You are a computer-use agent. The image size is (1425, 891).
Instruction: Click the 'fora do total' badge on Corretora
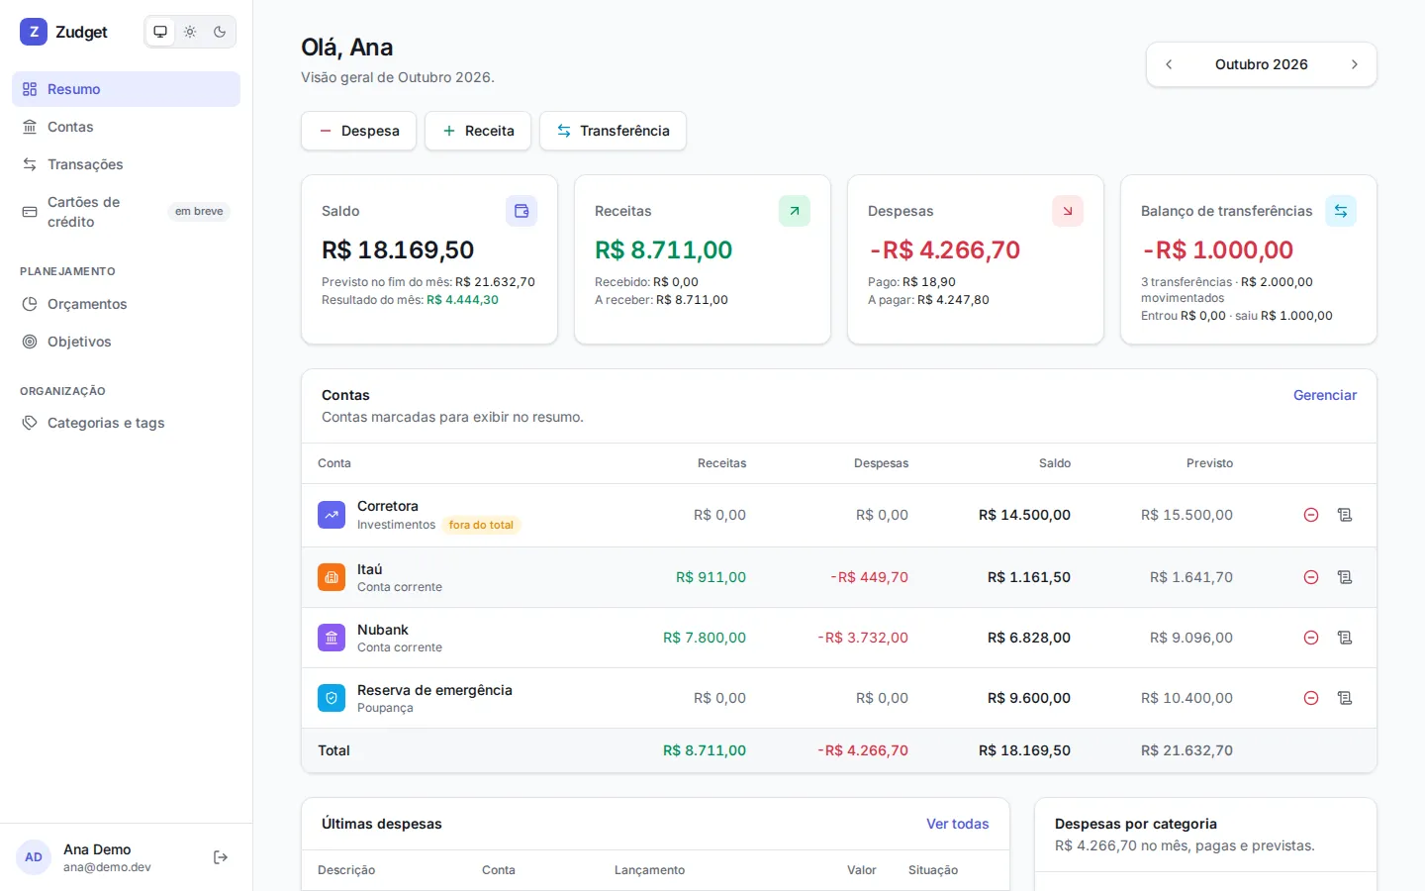(481, 525)
